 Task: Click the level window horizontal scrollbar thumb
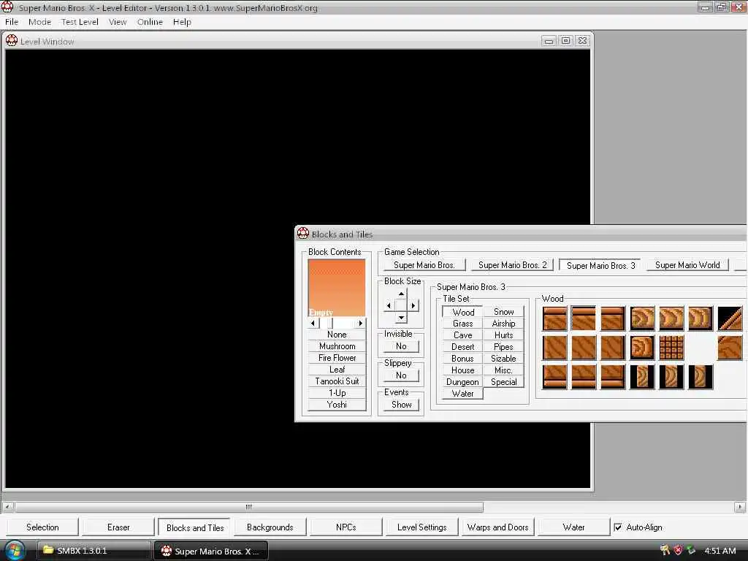click(248, 507)
